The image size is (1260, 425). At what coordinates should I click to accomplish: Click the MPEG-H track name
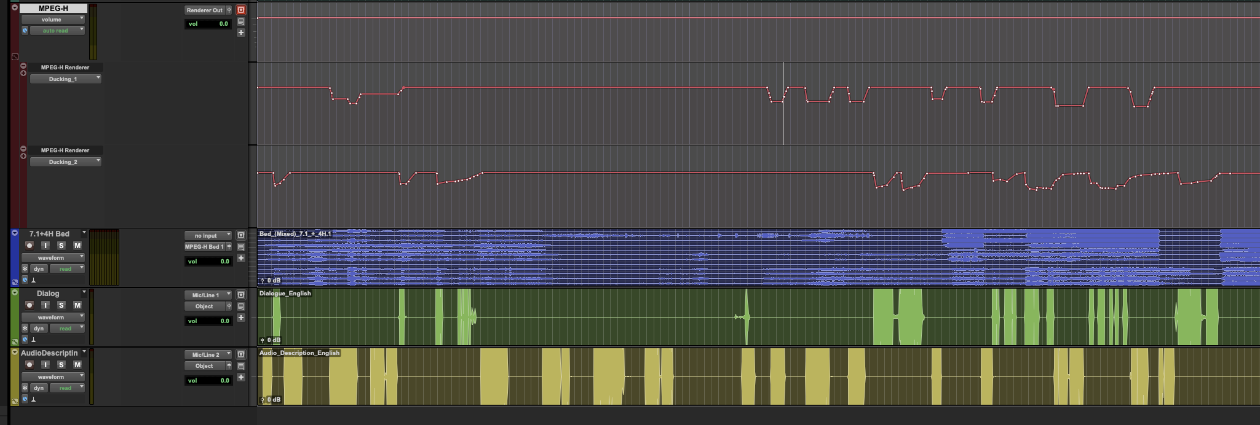click(x=53, y=8)
